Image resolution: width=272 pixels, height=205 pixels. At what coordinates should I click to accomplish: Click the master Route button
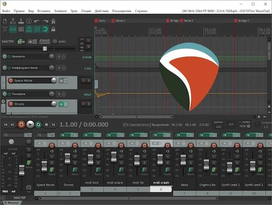tap(21, 42)
